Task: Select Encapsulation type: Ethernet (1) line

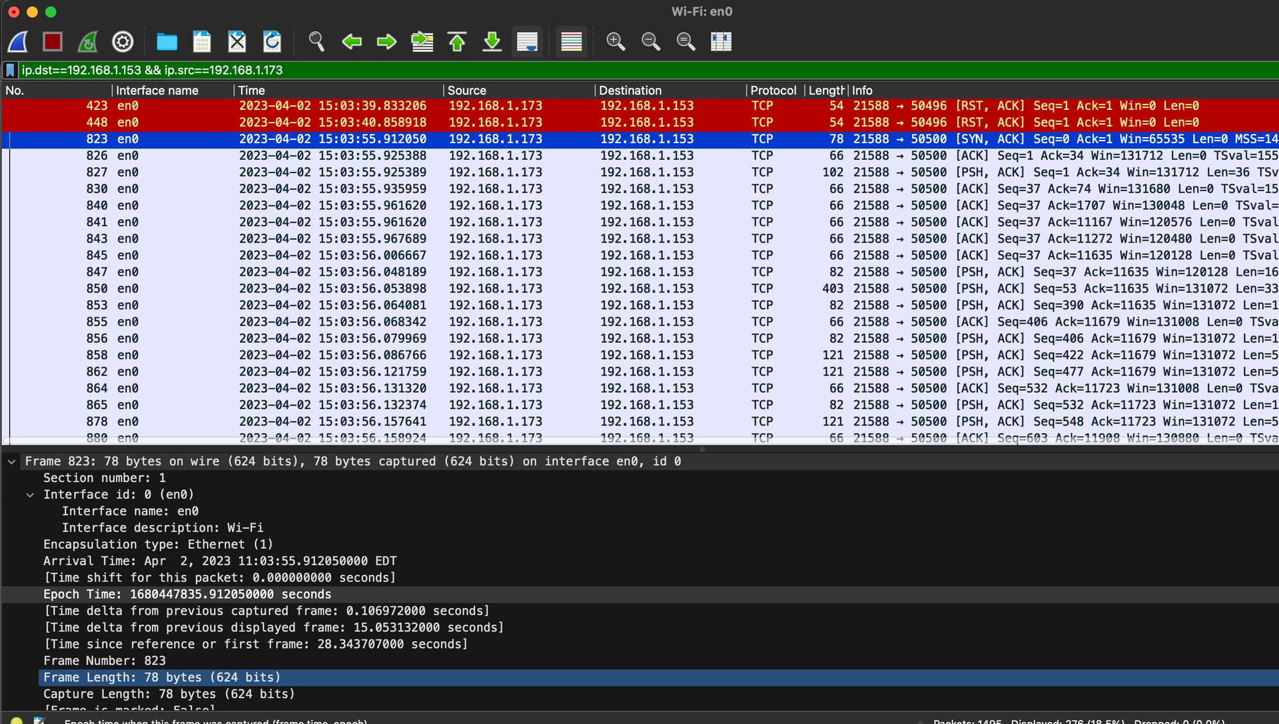Action: pos(158,545)
